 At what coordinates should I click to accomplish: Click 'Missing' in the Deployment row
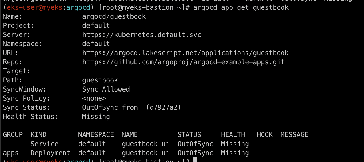point(235,153)
